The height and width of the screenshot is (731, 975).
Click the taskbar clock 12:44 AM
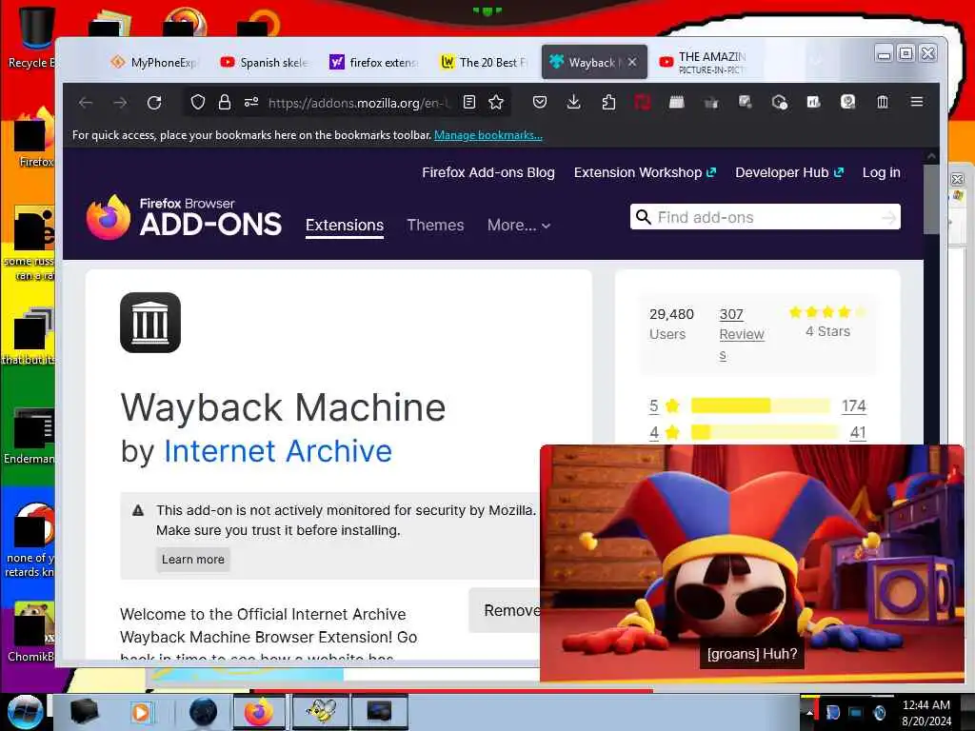pyautogui.click(x=925, y=705)
